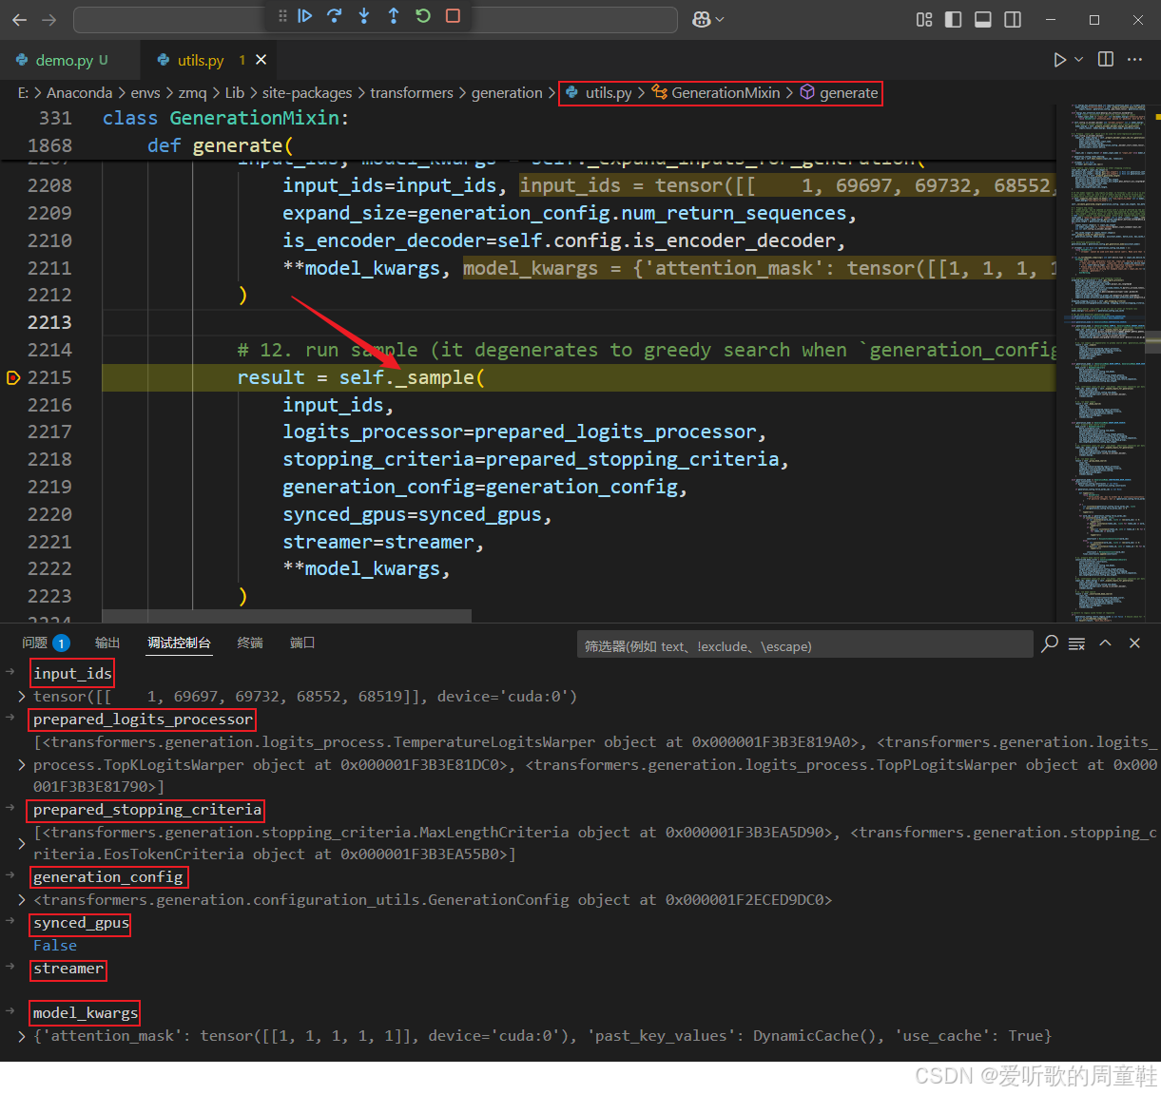Click the prepared_stopping_criteria console entry
The height and width of the screenshot is (1094, 1161).
[x=147, y=810]
